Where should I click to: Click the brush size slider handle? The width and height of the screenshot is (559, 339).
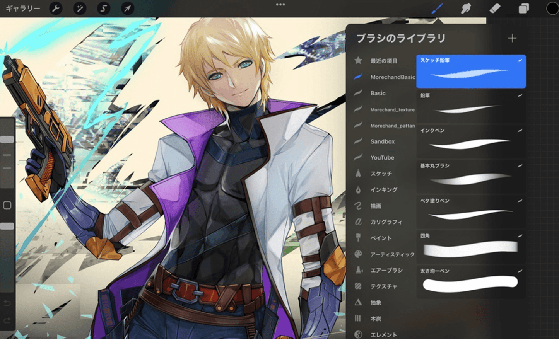tap(7, 140)
